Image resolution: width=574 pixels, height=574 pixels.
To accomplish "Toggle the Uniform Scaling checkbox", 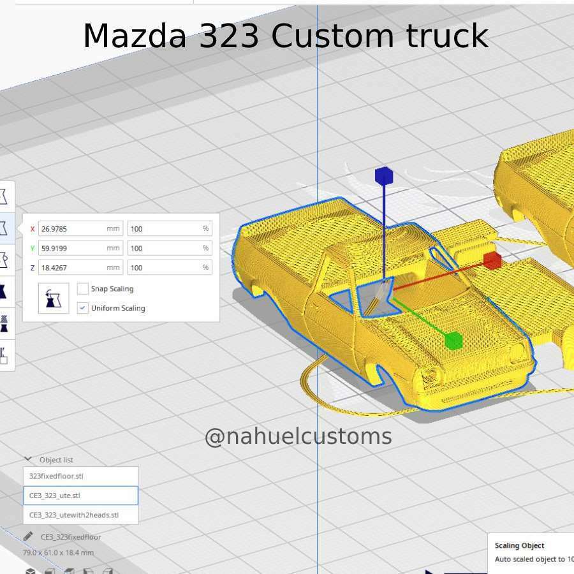I will click(x=83, y=308).
